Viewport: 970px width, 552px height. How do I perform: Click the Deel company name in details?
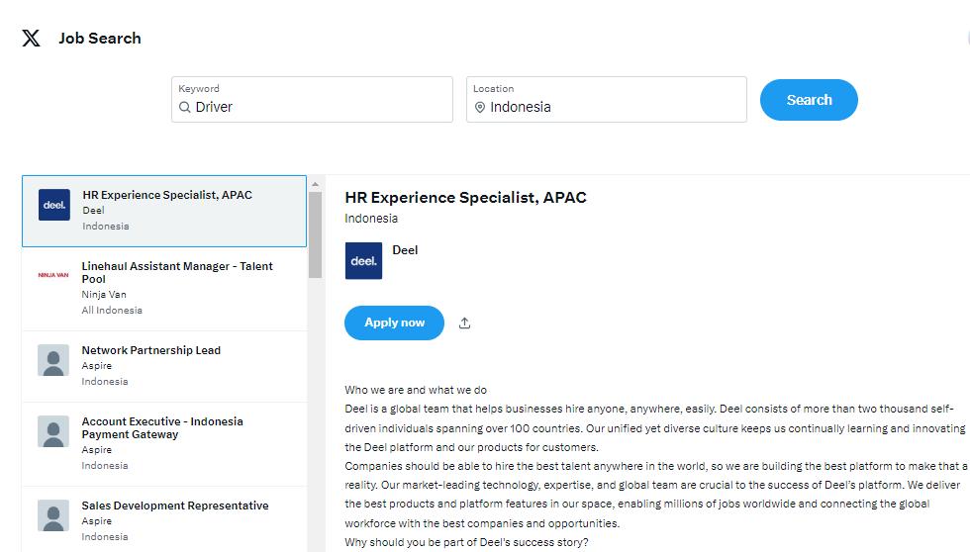[x=405, y=250]
